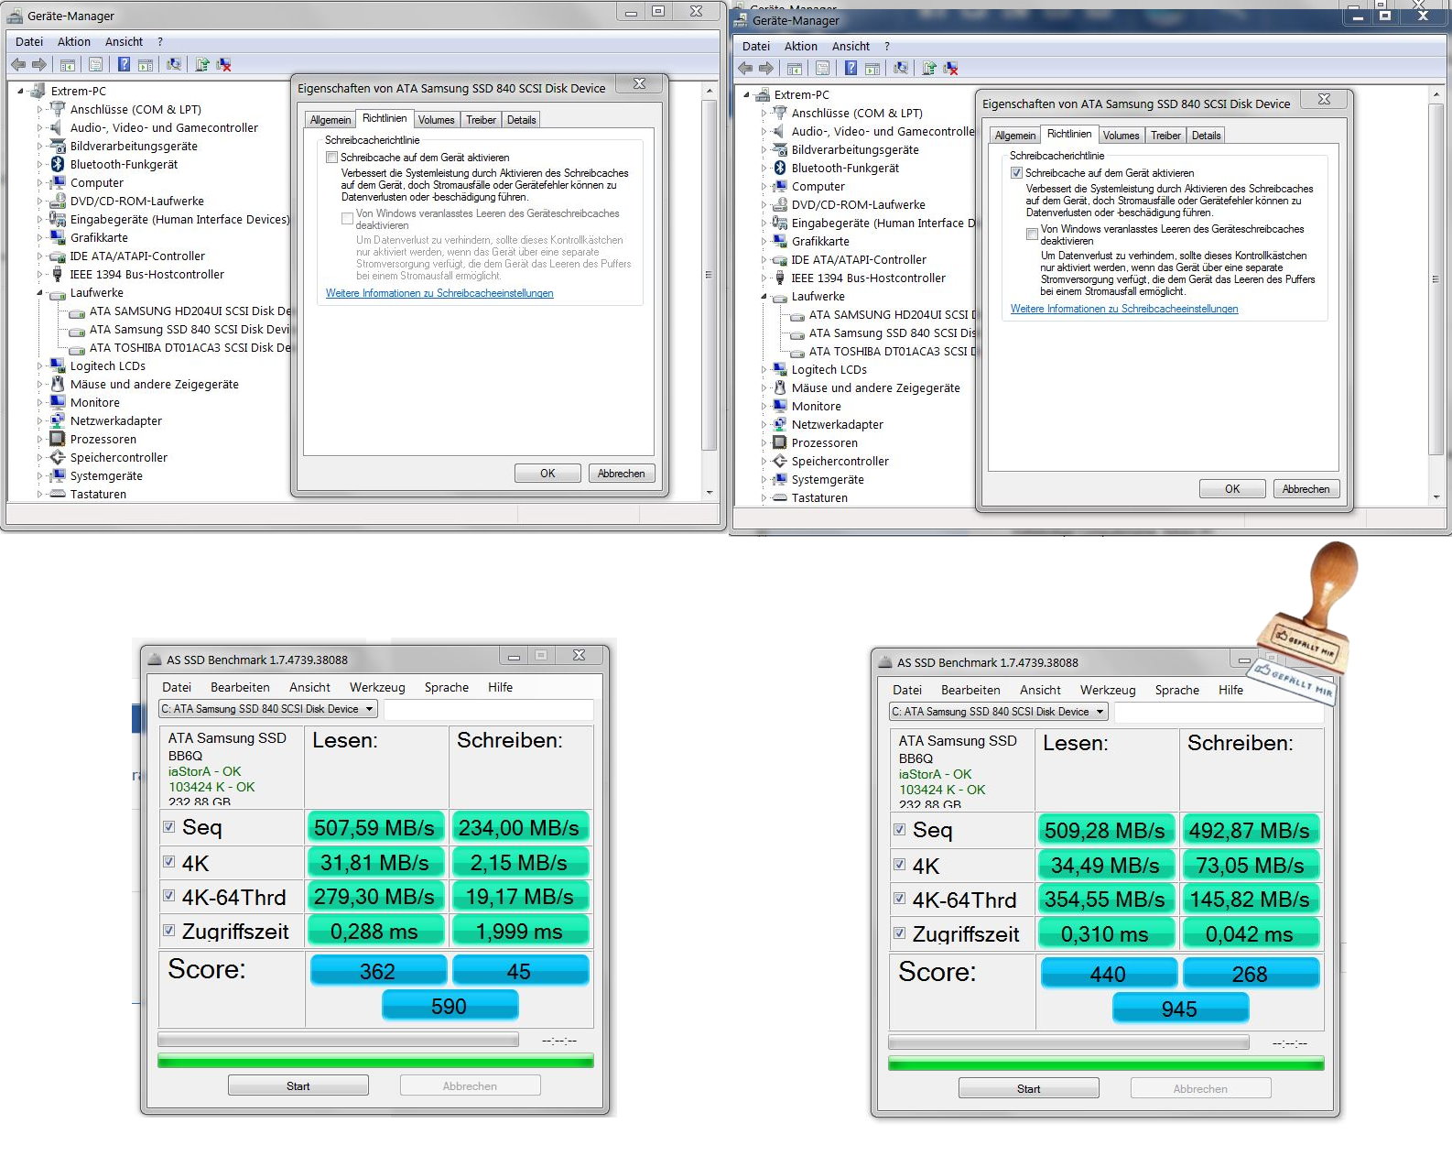The width and height of the screenshot is (1452, 1156).
Task: Click OK in left properties dialog
Action: [x=547, y=474]
